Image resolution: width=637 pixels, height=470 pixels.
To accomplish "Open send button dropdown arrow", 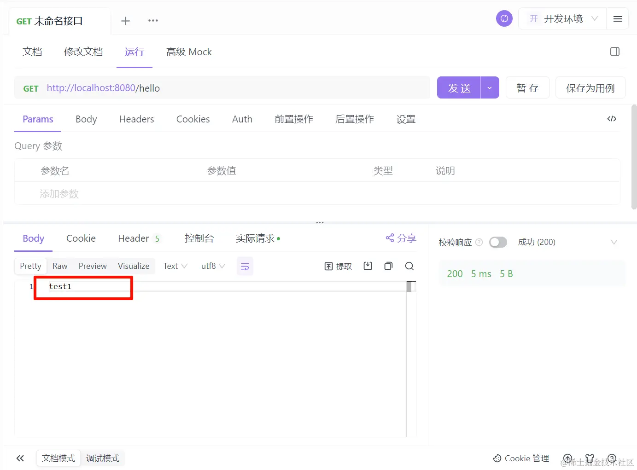I will coord(490,87).
